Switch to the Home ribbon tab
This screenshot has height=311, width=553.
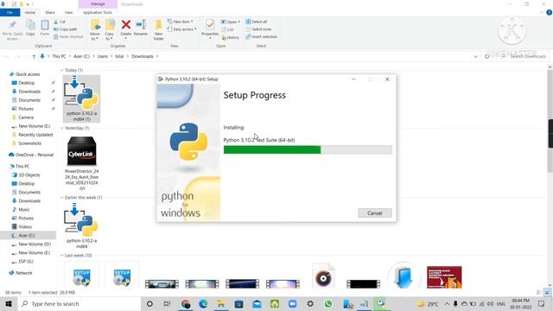click(30, 12)
